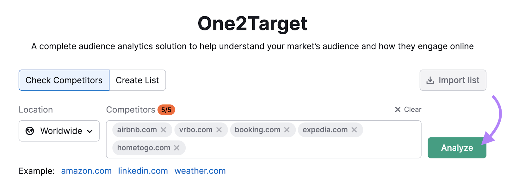Open the amazon.com example link

[86, 171]
